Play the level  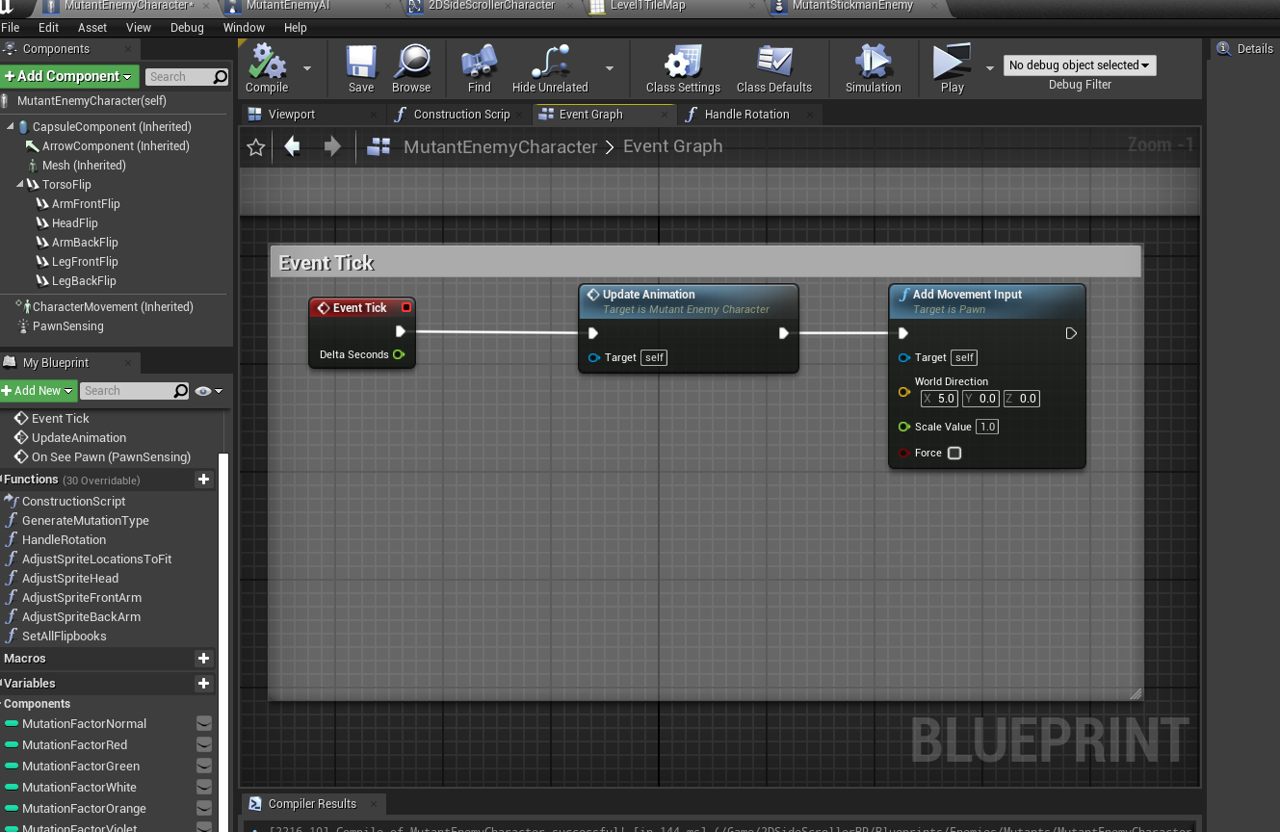pos(953,68)
